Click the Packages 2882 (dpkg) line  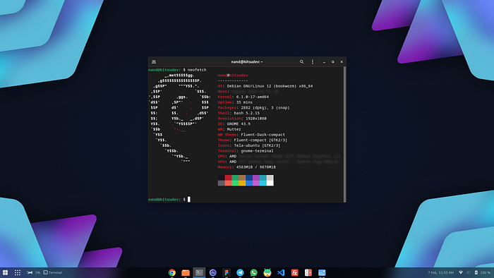[x=253, y=108]
